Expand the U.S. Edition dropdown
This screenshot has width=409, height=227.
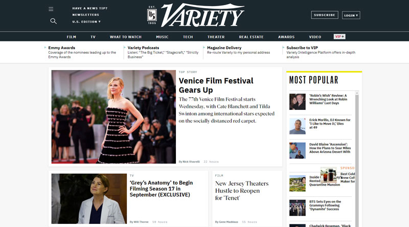(x=86, y=21)
